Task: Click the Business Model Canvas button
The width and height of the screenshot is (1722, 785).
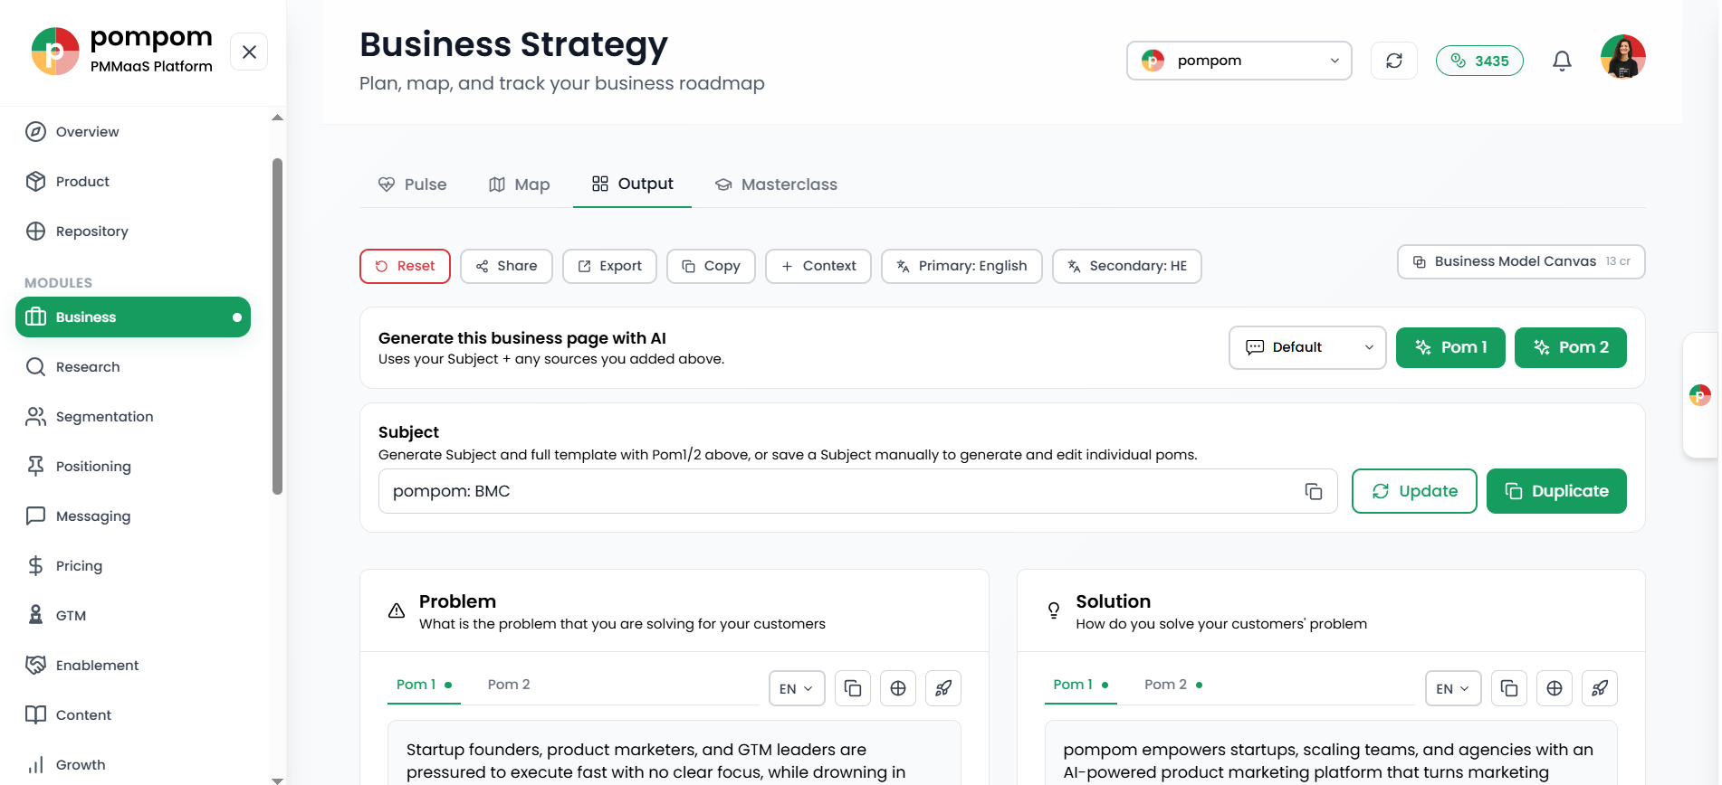Action: coord(1521,261)
